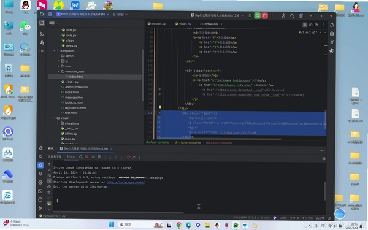368x230 pixels.
Task: Stop the debug session from debug toolbar
Action: pyautogui.click(x=86, y=157)
